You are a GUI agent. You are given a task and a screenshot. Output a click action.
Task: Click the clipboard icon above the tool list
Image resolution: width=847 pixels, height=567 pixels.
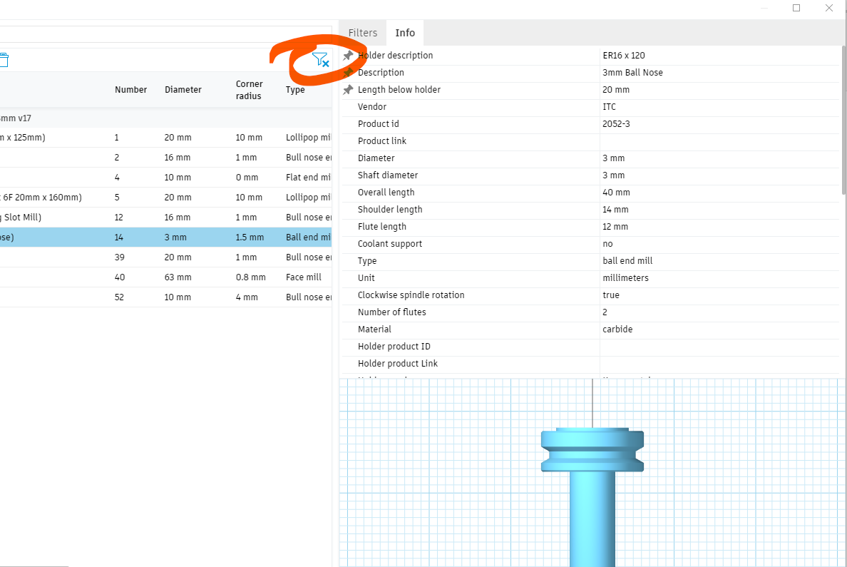pos(6,61)
